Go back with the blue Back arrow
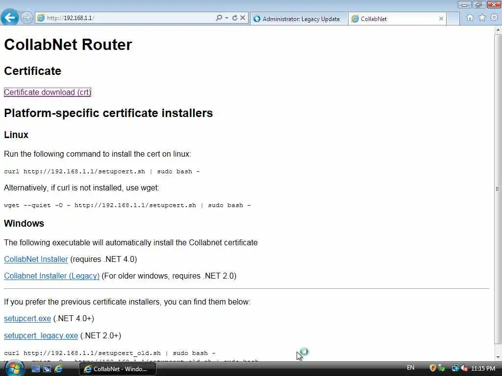502x376 pixels. pos(10,17)
